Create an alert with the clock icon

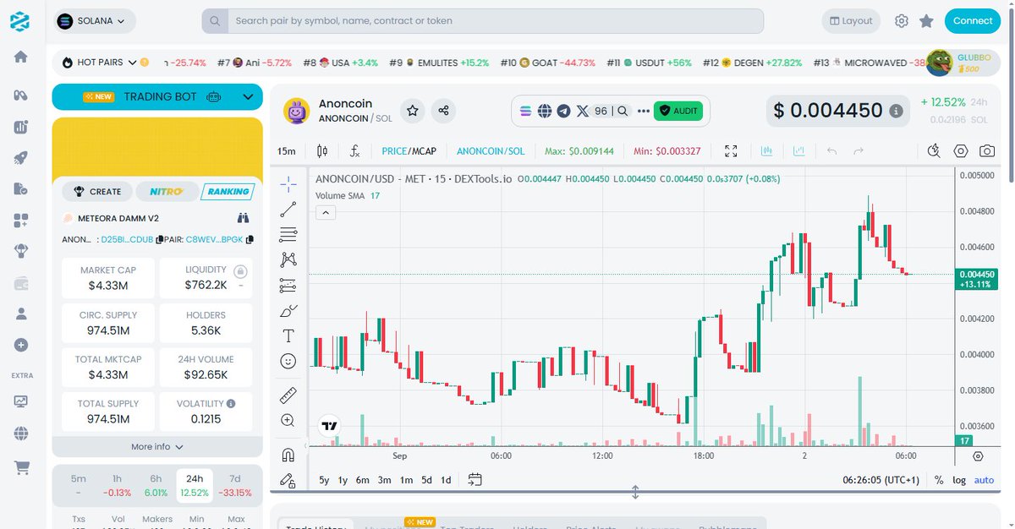(933, 151)
